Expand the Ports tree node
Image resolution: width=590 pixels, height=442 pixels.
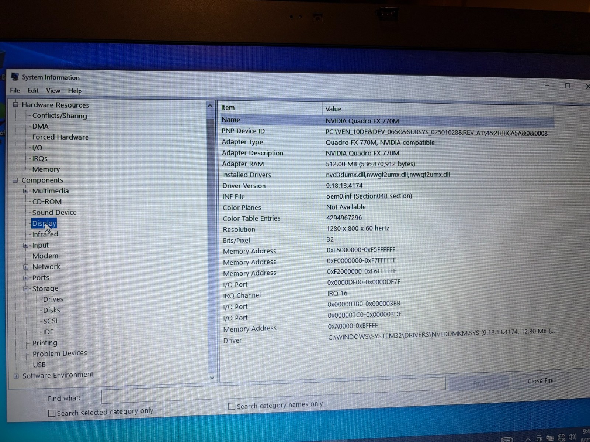click(x=26, y=278)
